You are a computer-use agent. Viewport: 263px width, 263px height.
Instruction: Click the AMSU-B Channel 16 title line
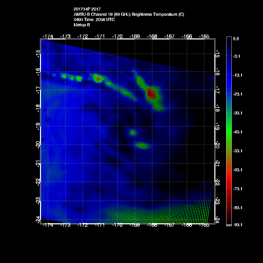coord(129,14)
